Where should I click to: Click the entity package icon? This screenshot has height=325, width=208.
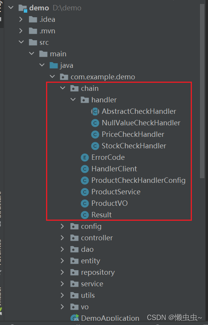tap(74, 261)
